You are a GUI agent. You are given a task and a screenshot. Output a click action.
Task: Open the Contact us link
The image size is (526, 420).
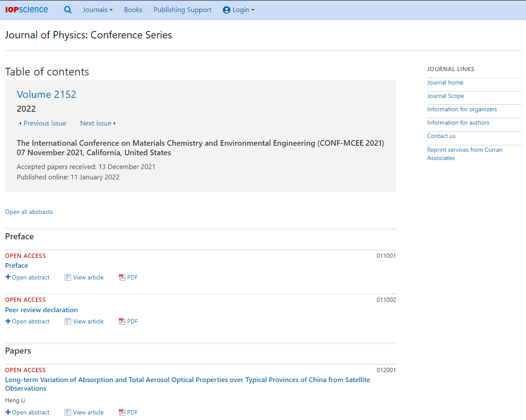[441, 136]
